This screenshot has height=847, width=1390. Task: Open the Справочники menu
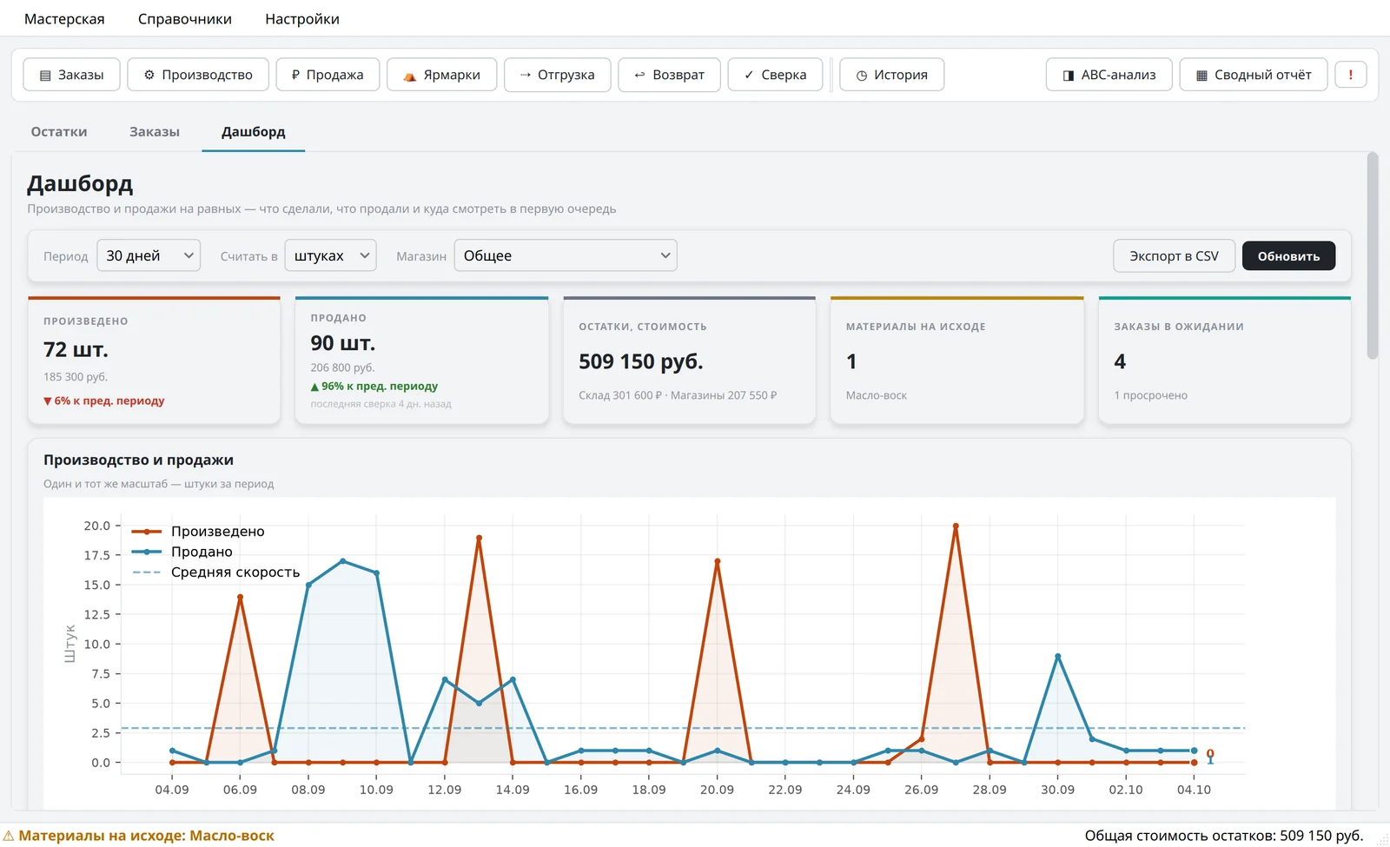185,19
